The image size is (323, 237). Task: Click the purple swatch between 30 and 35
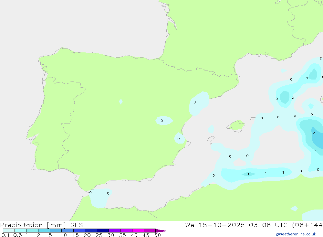click(x=115, y=231)
